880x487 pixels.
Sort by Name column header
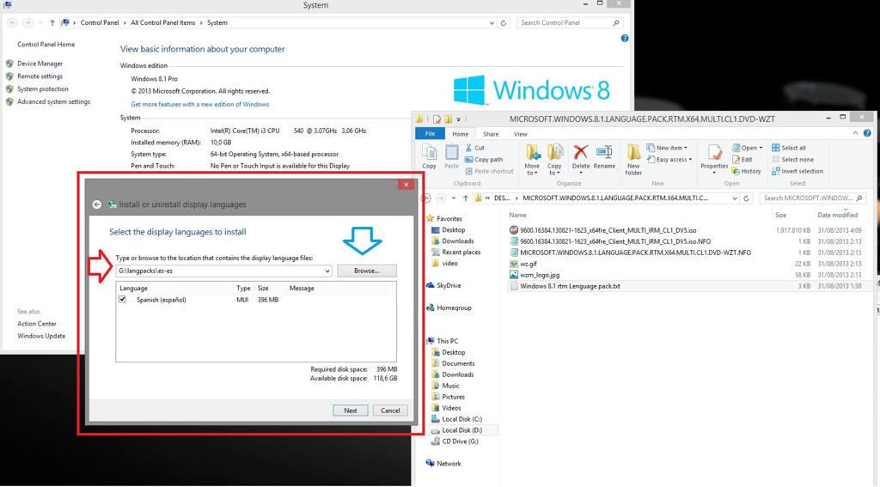coord(517,216)
